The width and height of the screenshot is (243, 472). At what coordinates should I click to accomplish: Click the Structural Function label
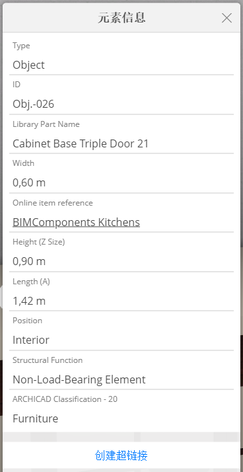(48, 360)
